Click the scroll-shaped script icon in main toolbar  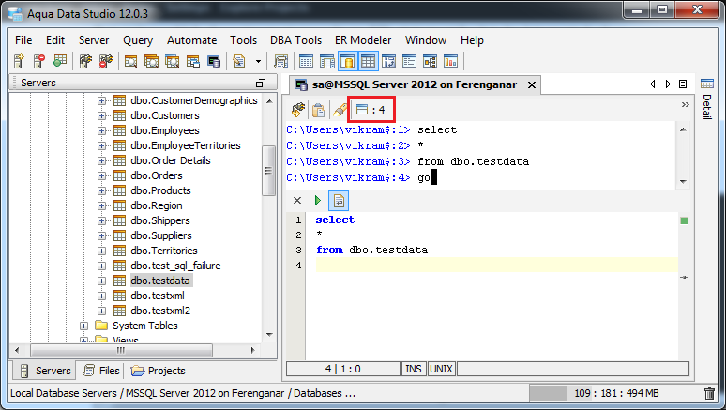[x=281, y=61]
